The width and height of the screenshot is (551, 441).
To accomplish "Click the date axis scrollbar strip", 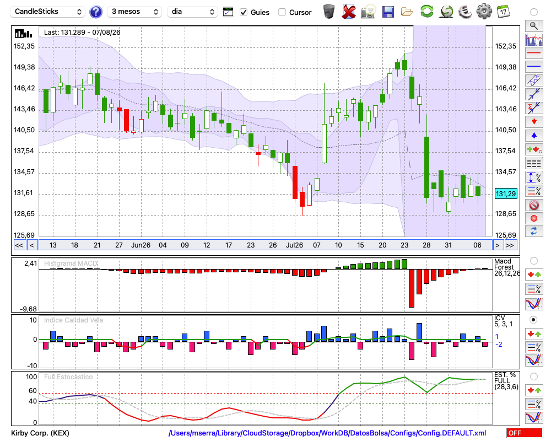I will [266, 245].
